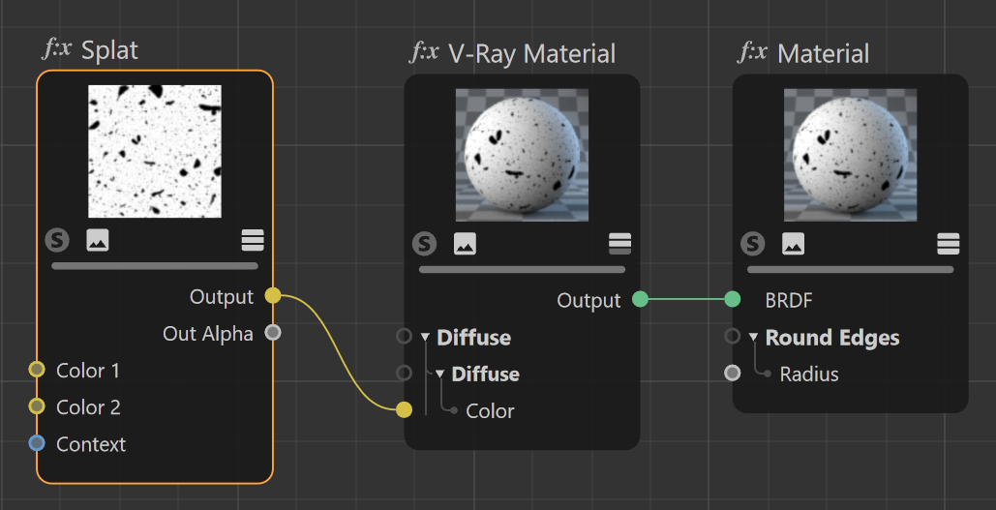Toggle preview image icon on Material node
Screen dimensions: 996x510
[x=794, y=244]
